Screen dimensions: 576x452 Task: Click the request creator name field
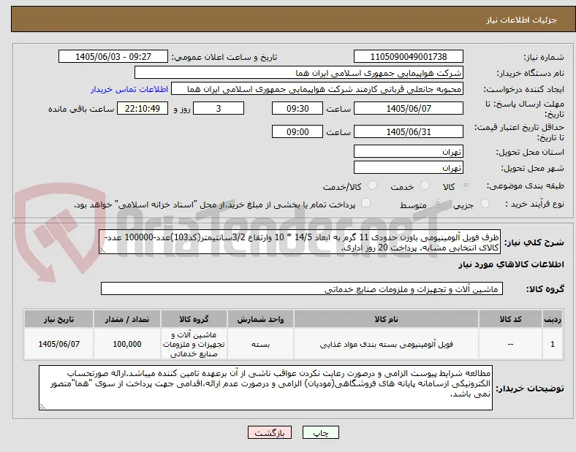317,89
